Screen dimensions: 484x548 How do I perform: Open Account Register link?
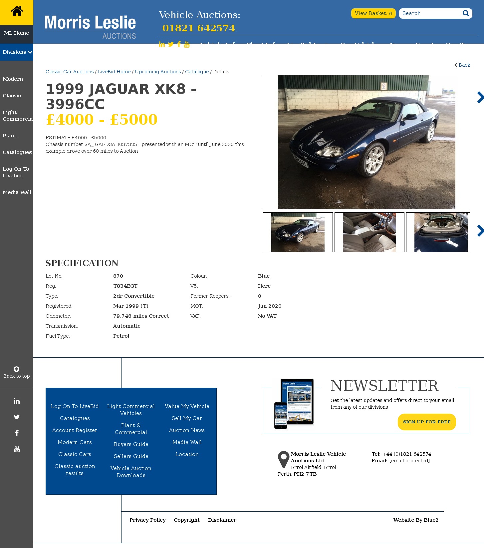click(75, 430)
